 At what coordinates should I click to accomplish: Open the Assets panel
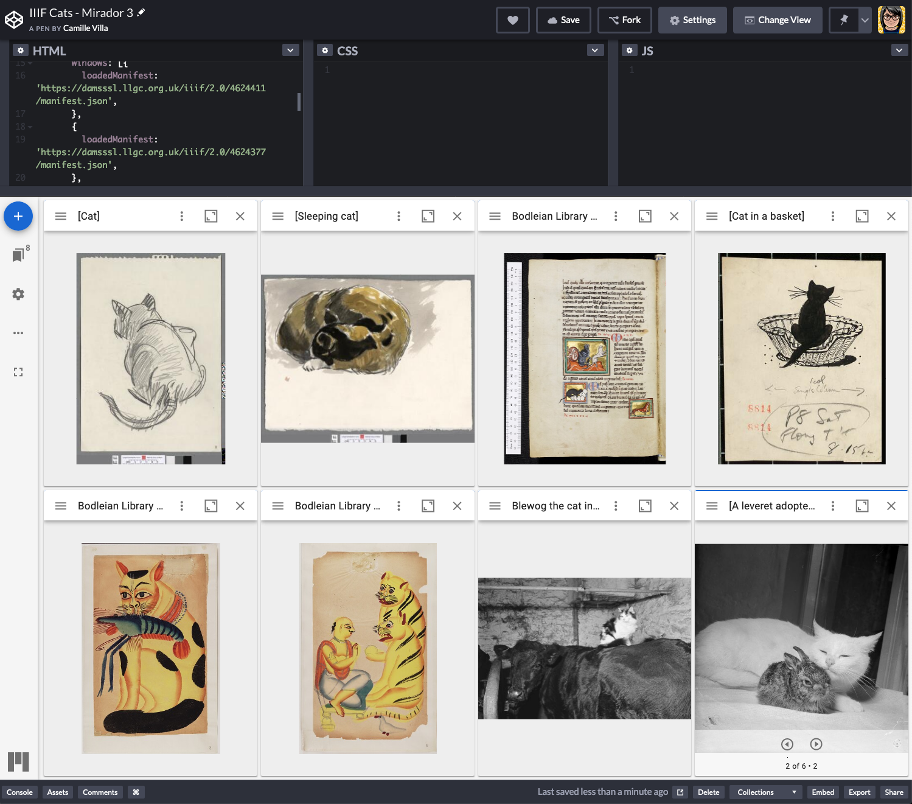58,792
